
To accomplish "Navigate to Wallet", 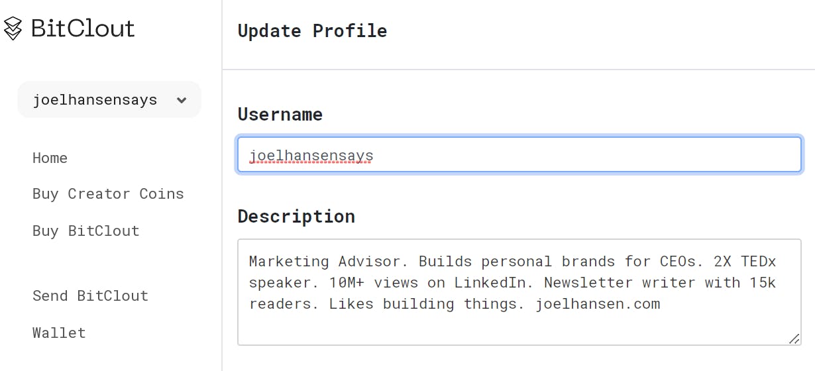I will point(59,333).
